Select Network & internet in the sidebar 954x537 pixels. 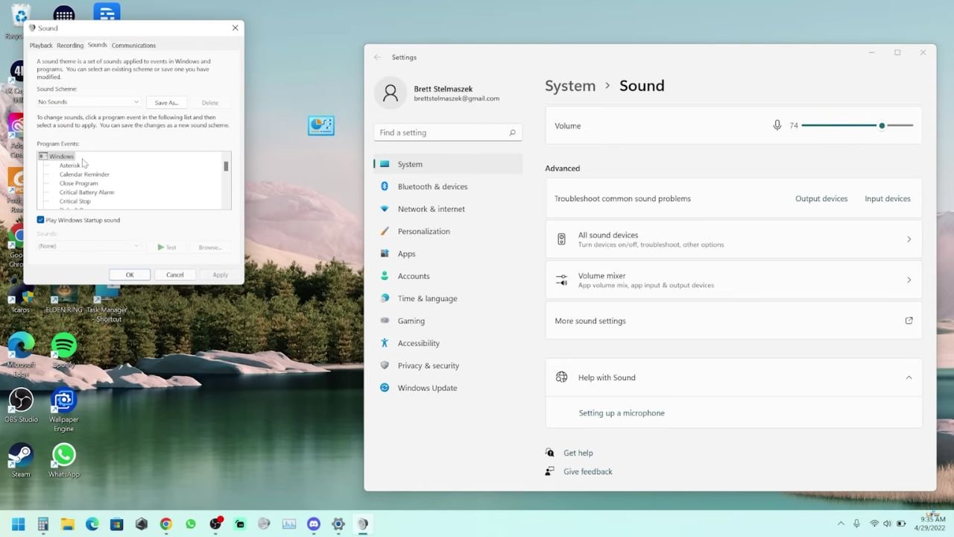pyautogui.click(x=431, y=209)
